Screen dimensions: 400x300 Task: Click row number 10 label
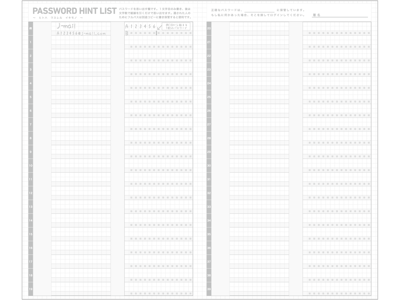click(x=30, y=165)
